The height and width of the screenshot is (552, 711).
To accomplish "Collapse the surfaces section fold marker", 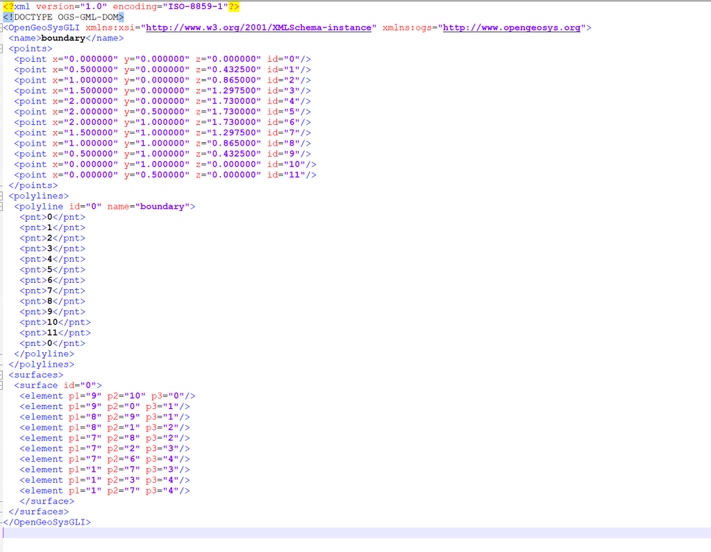I will pyautogui.click(x=2, y=375).
